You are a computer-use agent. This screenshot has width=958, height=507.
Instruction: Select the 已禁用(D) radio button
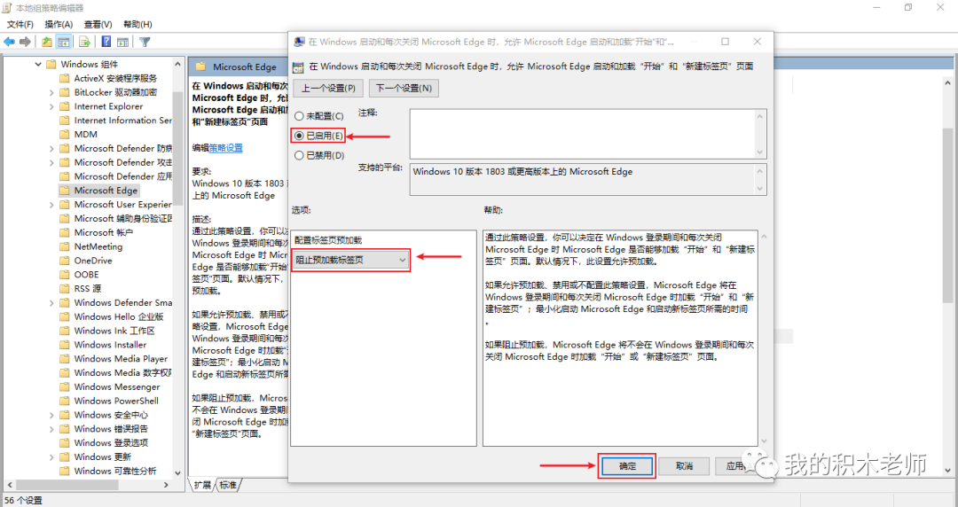(x=299, y=156)
